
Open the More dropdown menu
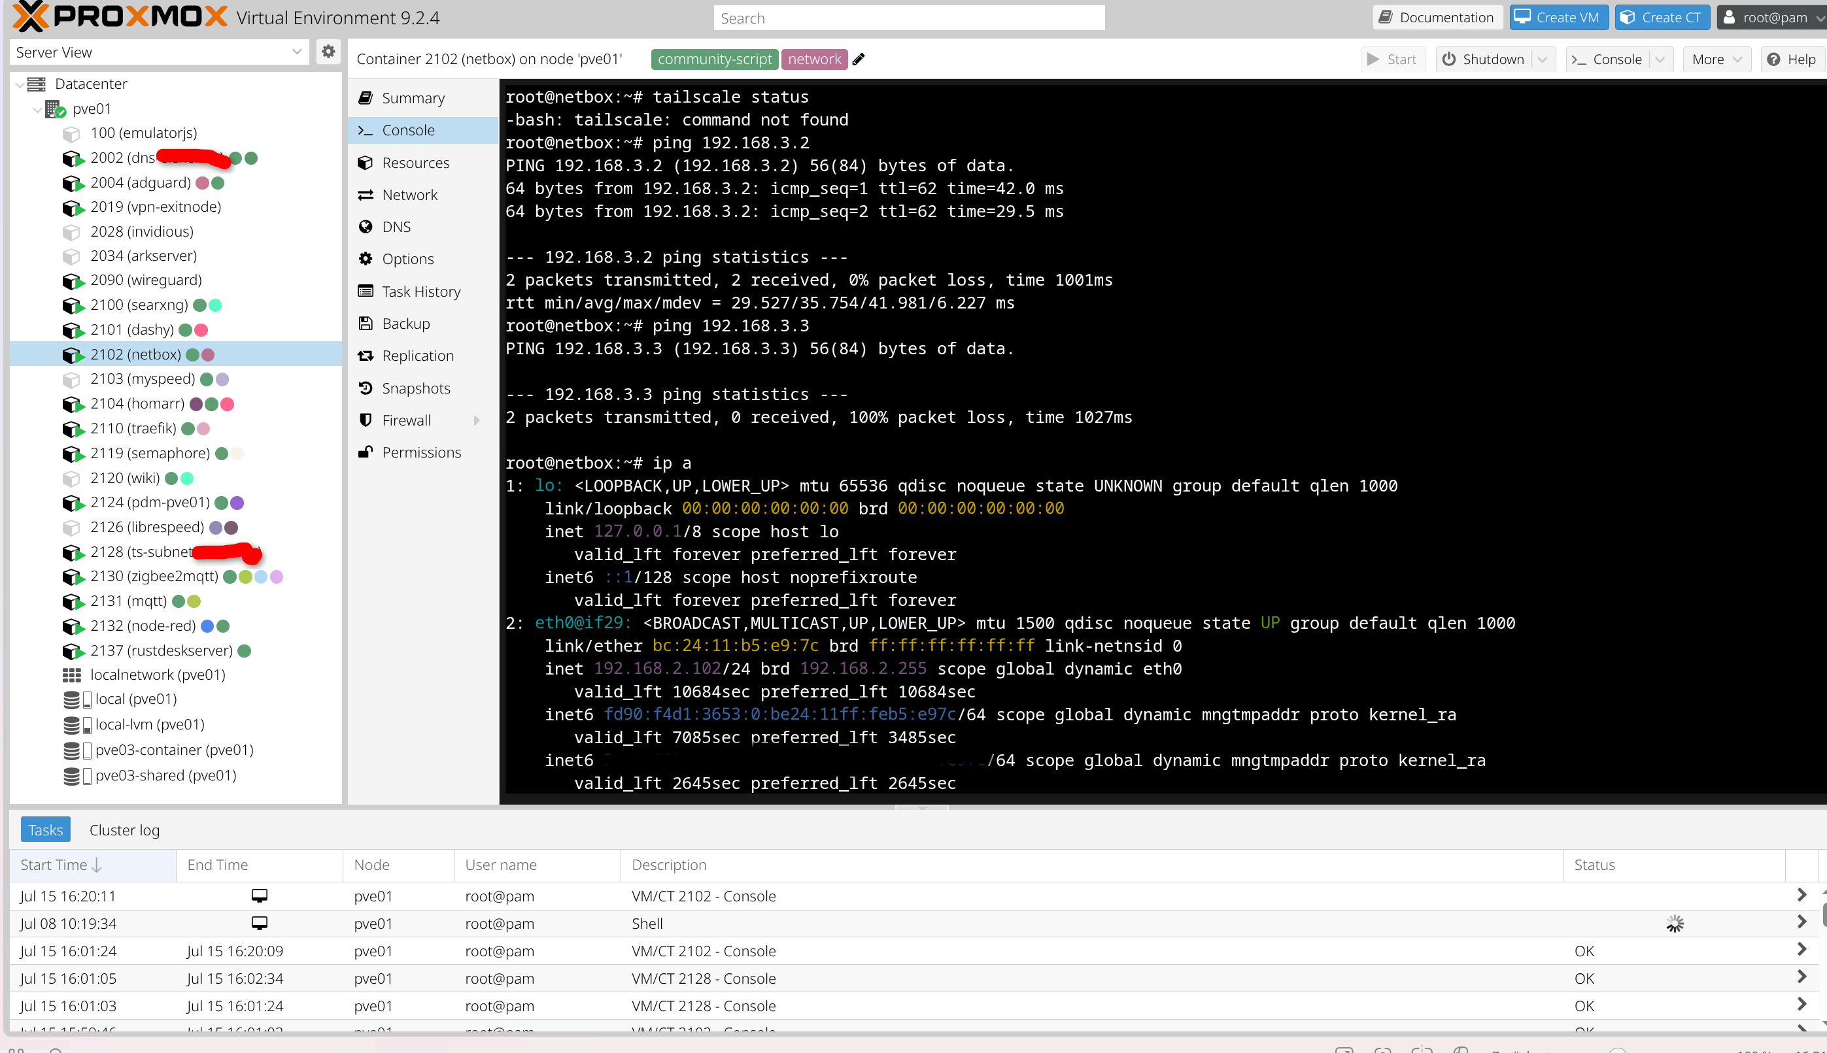click(1717, 59)
